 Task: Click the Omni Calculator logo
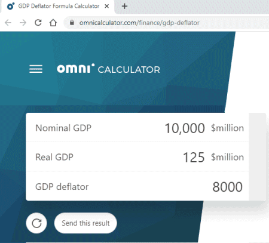pyautogui.click(x=108, y=69)
